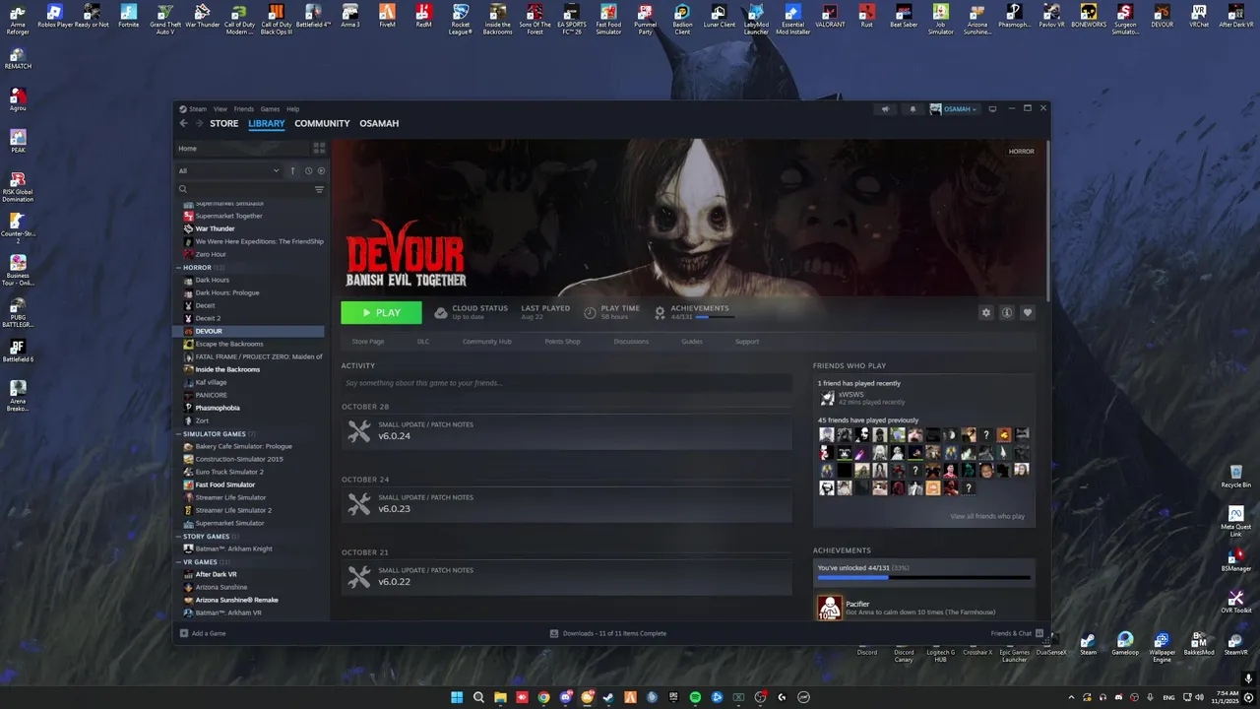The width and height of the screenshot is (1260, 709).
Task: Open Beat Saber desktop shortcut
Action: coord(904,17)
